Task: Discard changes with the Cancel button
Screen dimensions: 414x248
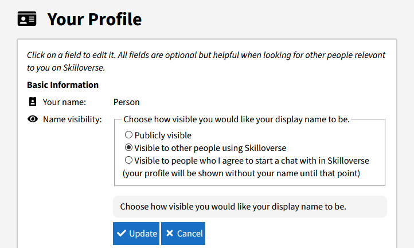Action: (183, 234)
